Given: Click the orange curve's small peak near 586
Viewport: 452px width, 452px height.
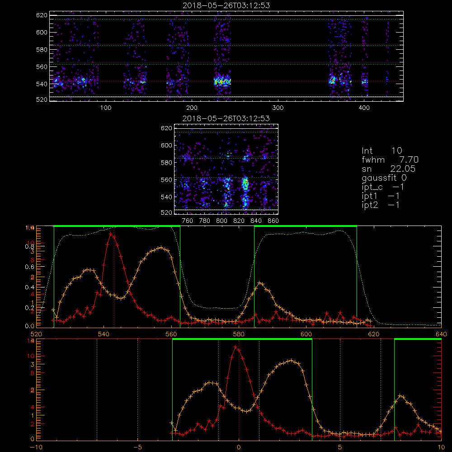Looking at the screenshot, I should click(x=260, y=283).
